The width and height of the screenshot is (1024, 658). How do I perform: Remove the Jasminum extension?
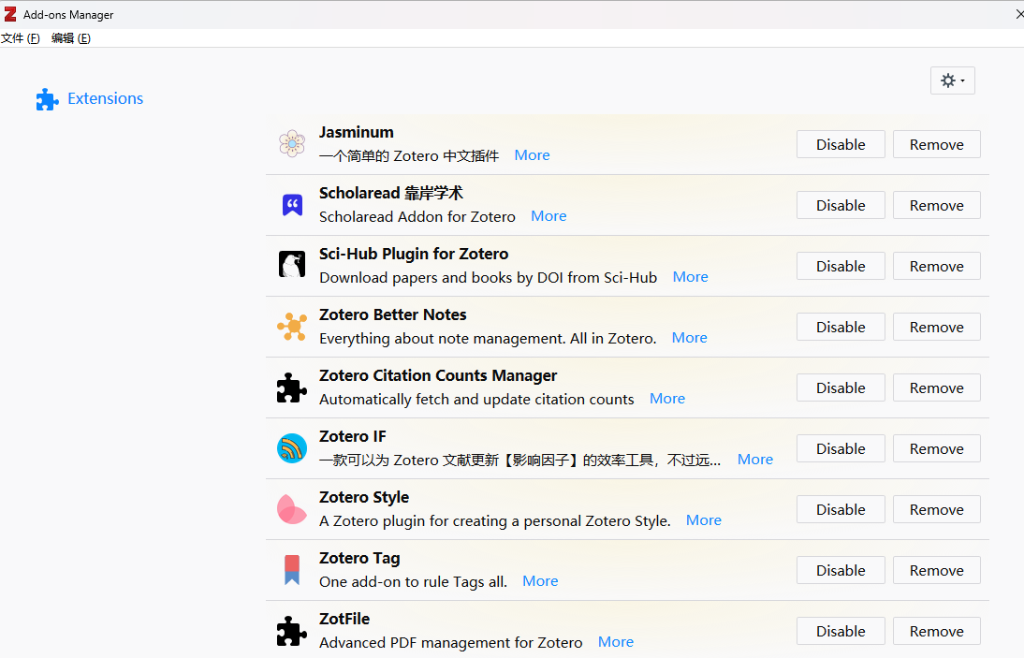[937, 144]
